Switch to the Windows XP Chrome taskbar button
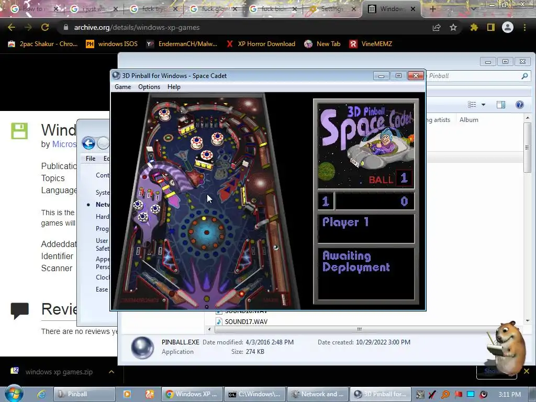536x402 pixels. coord(192,394)
